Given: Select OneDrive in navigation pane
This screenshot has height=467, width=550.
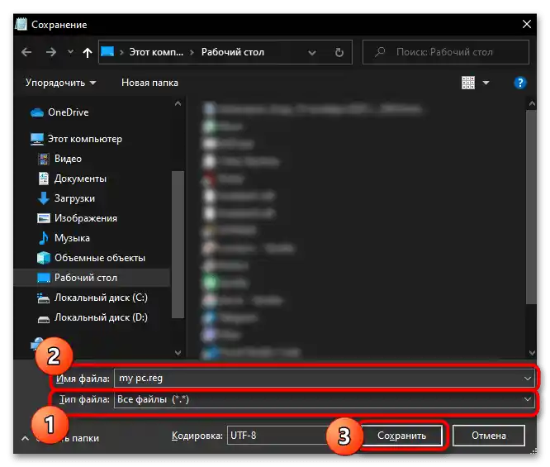Looking at the screenshot, I should [x=68, y=112].
